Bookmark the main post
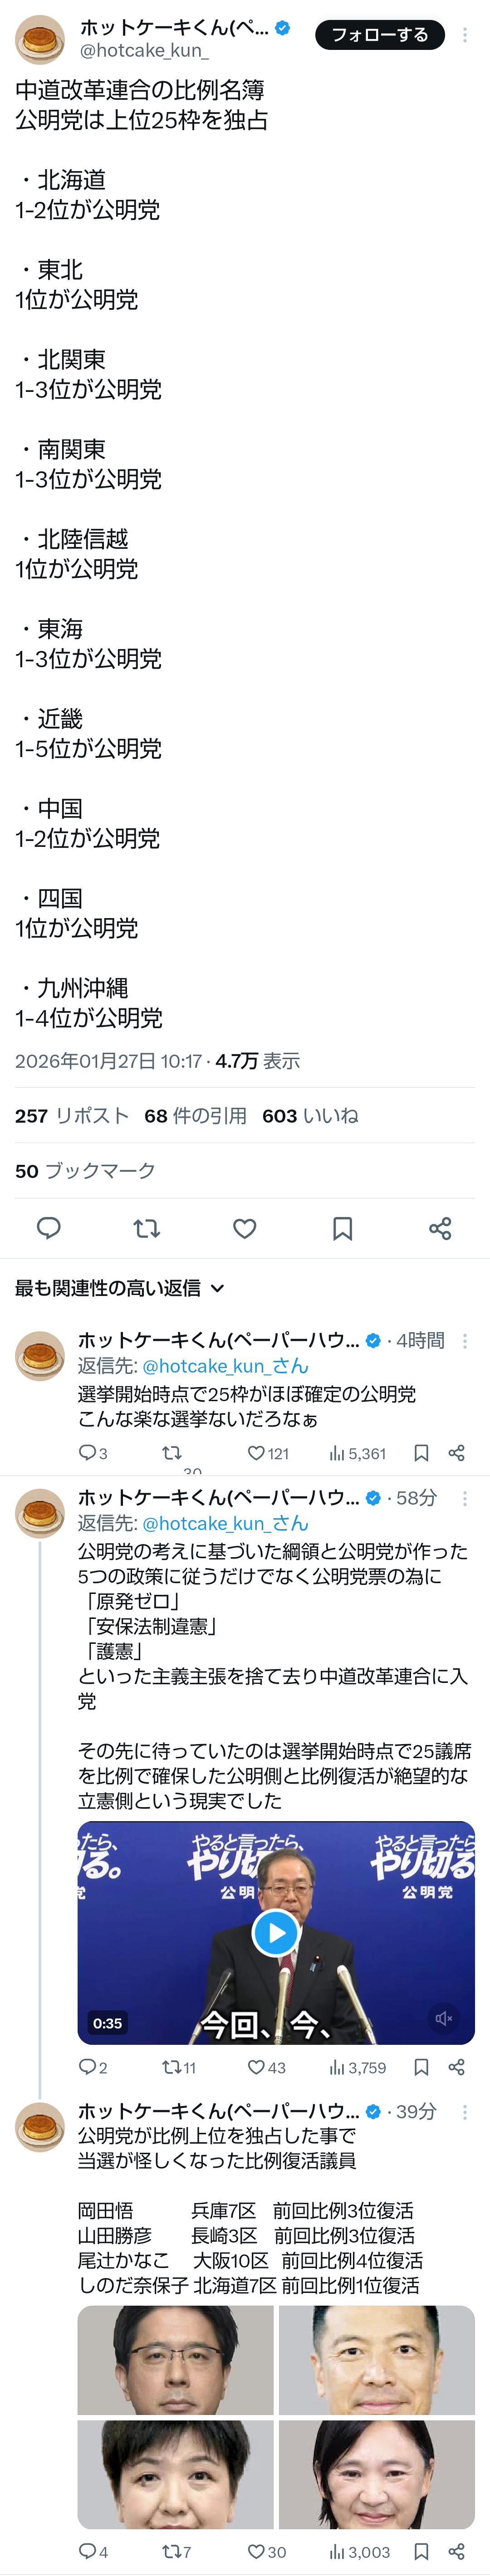This screenshot has width=490, height=2576. pyautogui.click(x=342, y=1228)
